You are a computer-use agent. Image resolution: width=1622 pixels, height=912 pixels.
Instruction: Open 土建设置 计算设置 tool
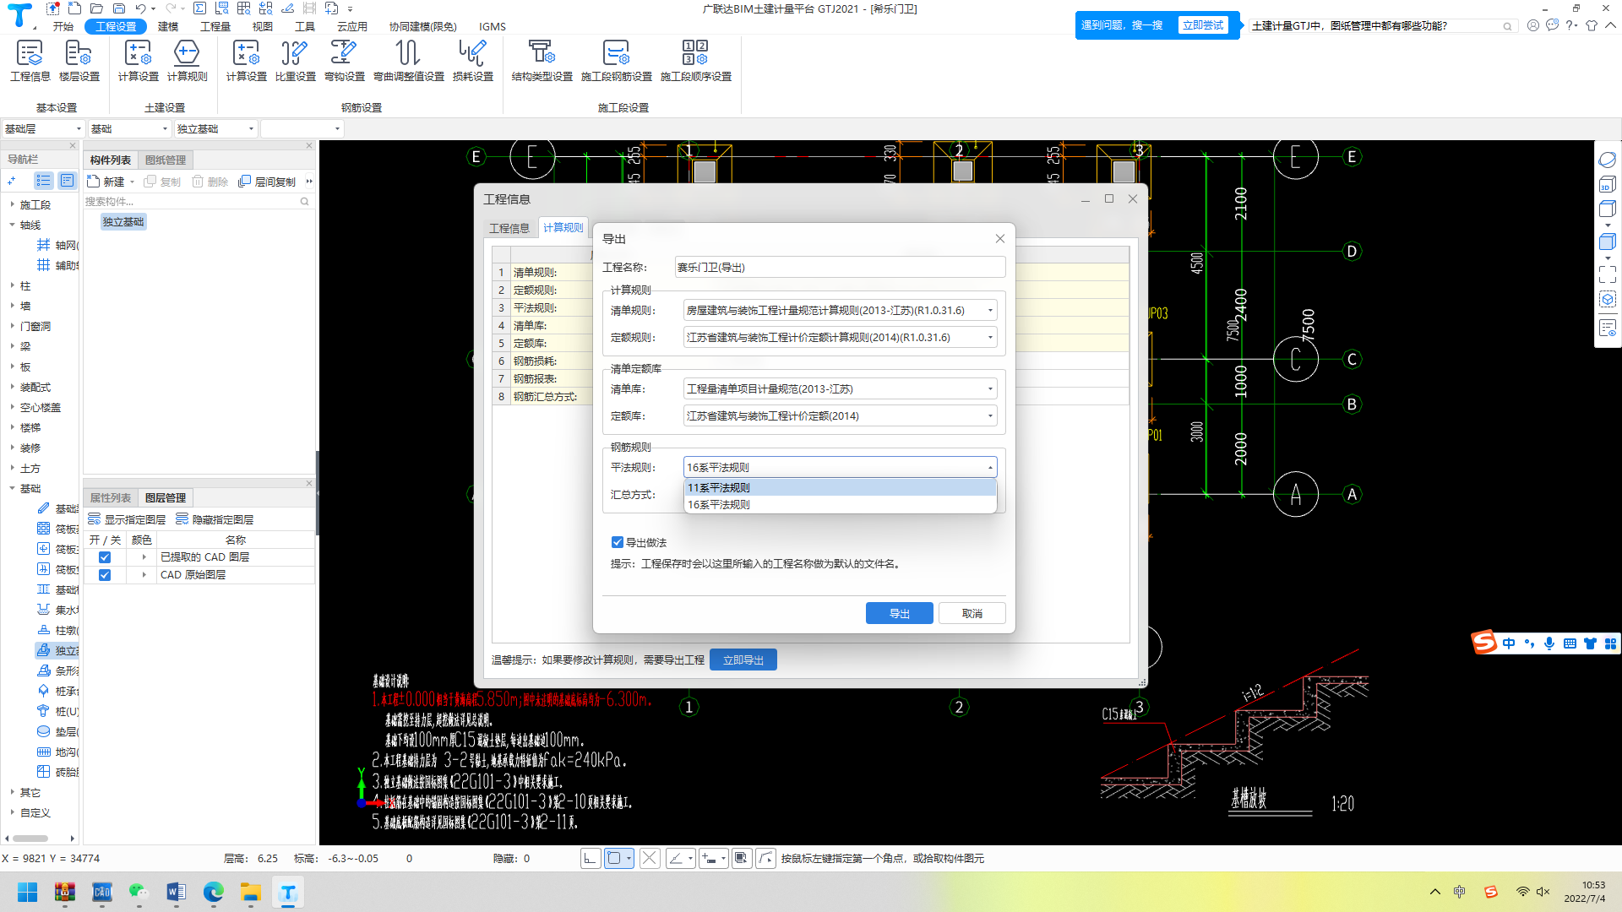click(139, 61)
